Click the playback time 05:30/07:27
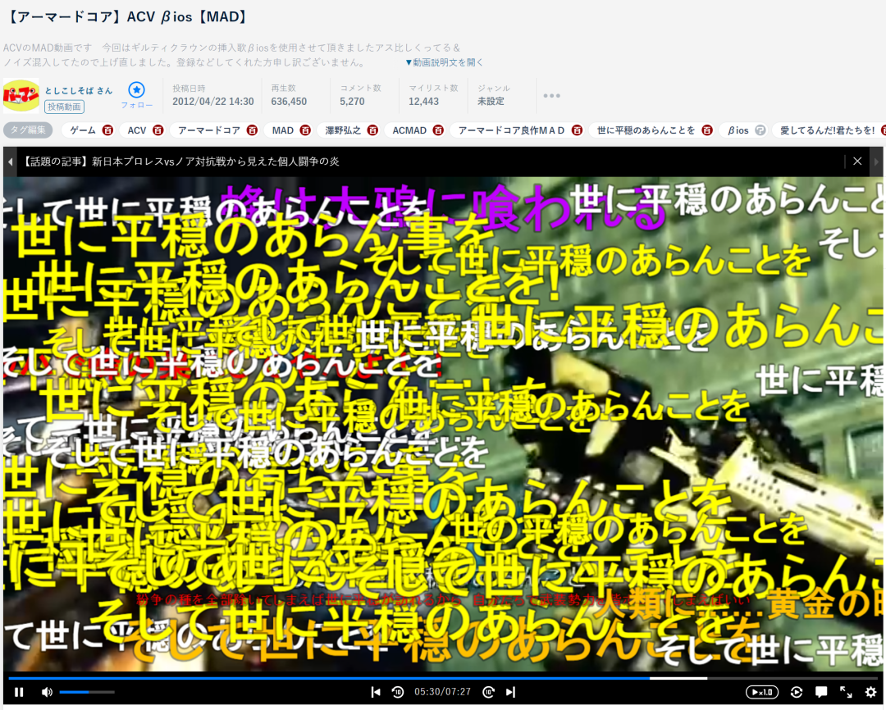 tap(442, 692)
